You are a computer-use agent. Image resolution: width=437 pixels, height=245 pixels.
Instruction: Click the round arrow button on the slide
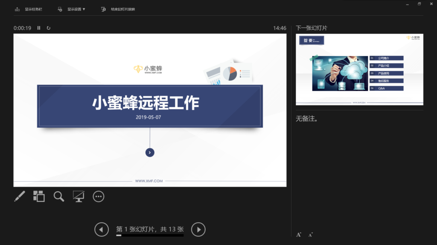(x=150, y=152)
